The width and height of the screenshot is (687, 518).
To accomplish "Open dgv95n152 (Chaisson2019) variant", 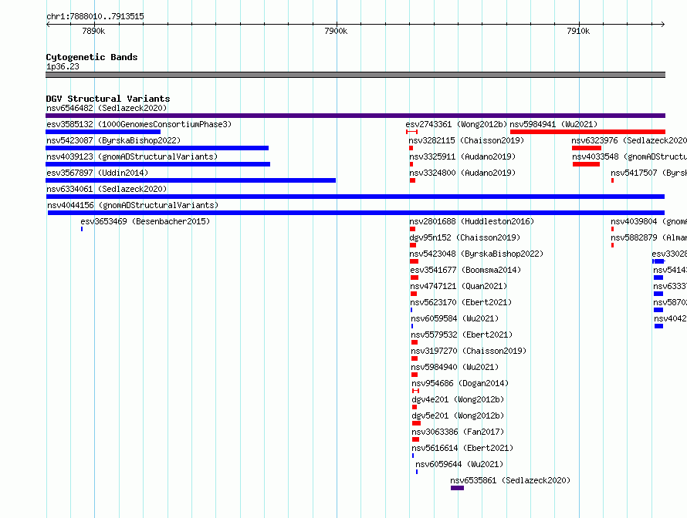I will click(x=465, y=237).
